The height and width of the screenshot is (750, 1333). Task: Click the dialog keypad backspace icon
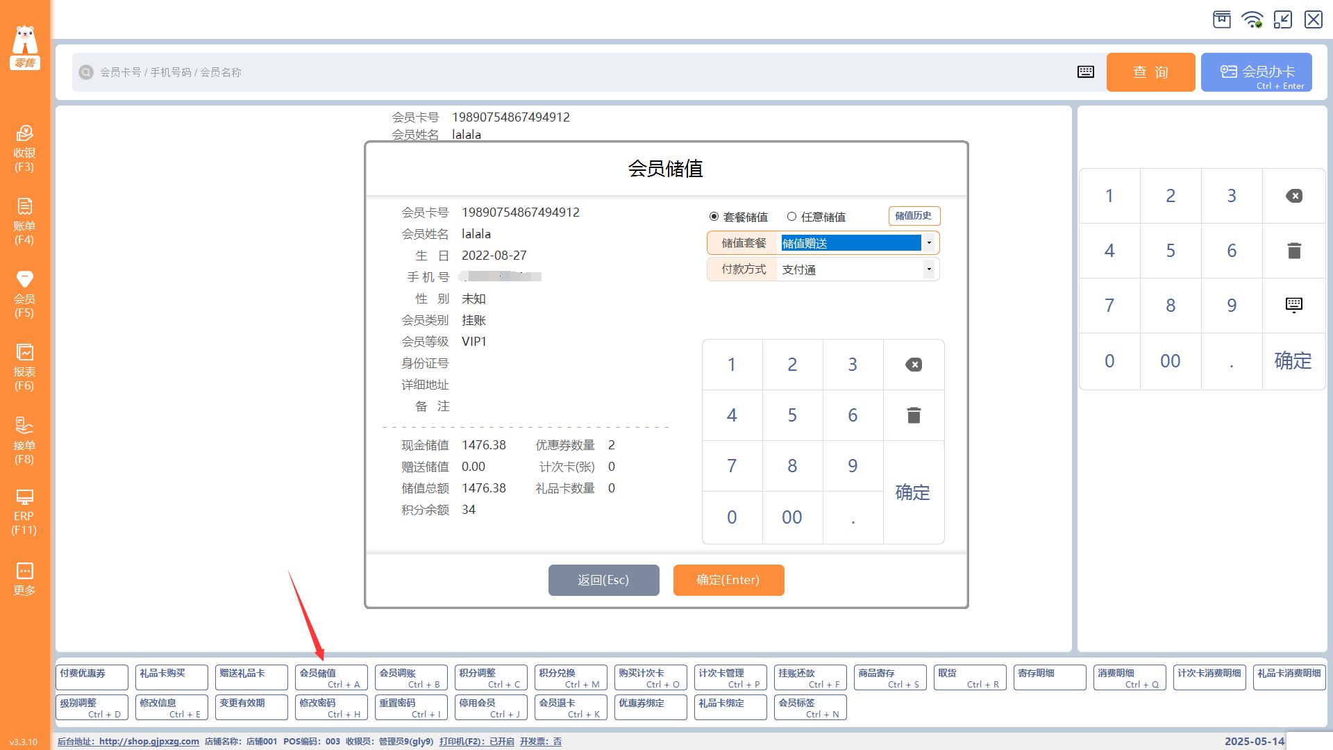coord(914,365)
